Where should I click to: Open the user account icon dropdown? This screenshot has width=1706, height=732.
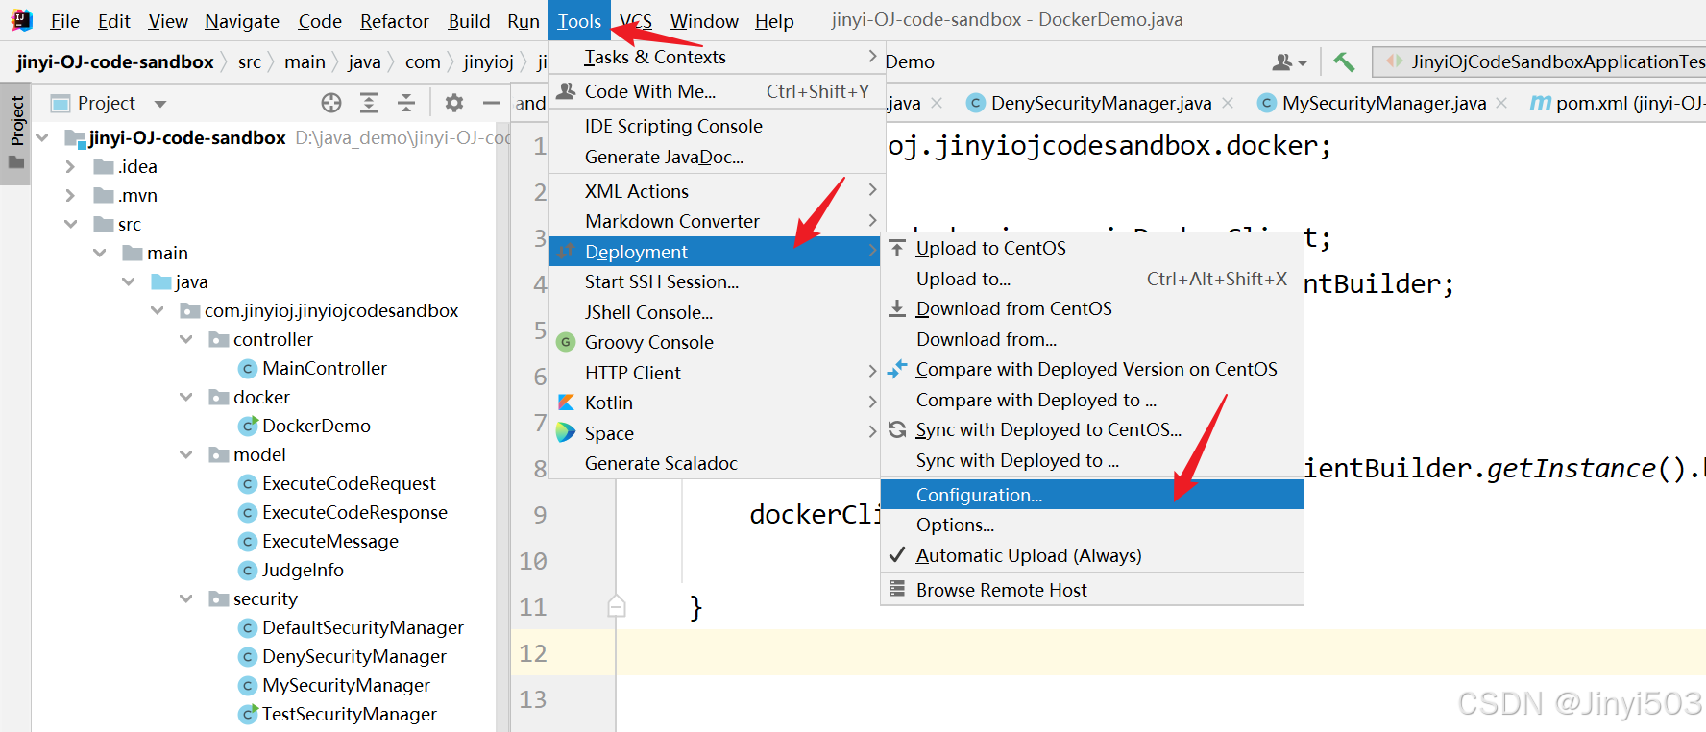1290,62
